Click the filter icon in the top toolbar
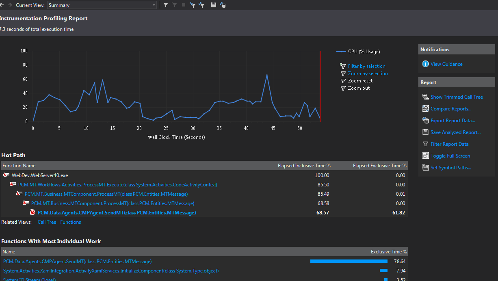The width and height of the screenshot is (498, 281). point(165,5)
